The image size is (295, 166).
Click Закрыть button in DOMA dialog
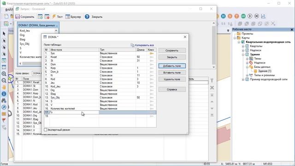point(172,57)
